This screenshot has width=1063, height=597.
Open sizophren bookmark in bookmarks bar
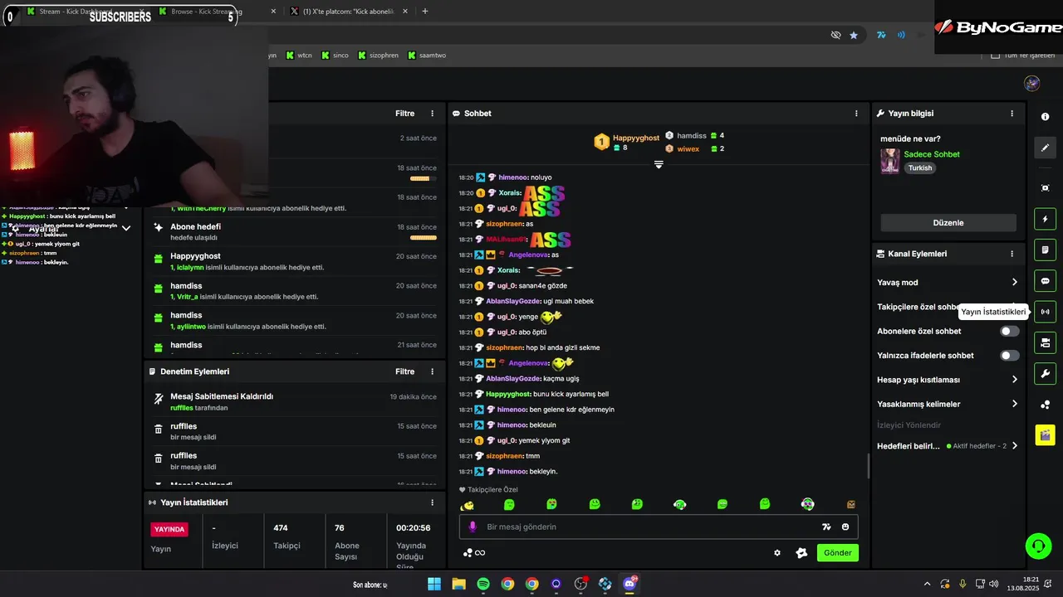[379, 56]
